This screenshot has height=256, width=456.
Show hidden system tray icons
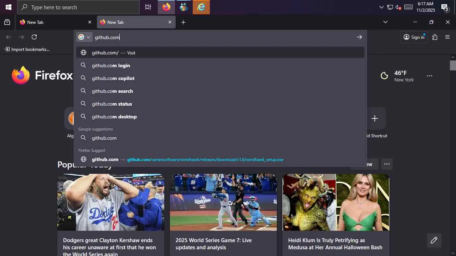382,7
